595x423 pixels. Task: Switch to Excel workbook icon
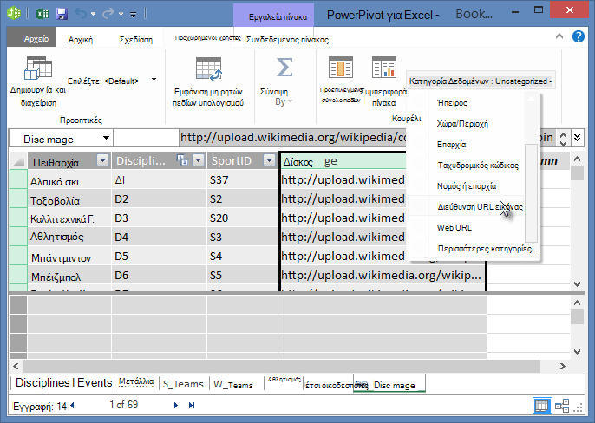click(x=42, y=14)
